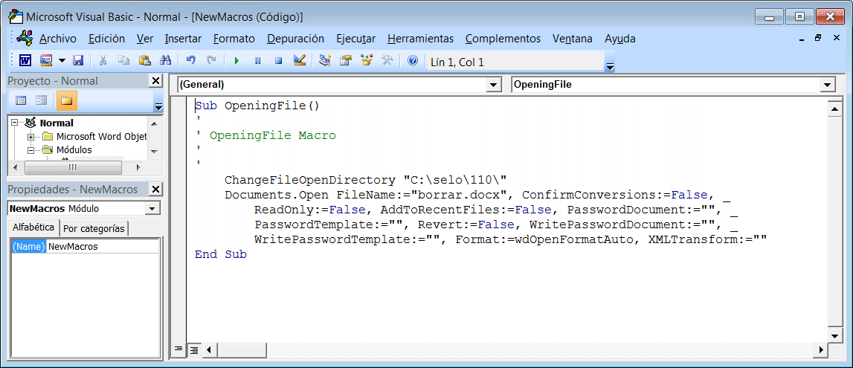Open Project panel toolbar options arrow
Screen dimensions: 853x368
point(158,107)
